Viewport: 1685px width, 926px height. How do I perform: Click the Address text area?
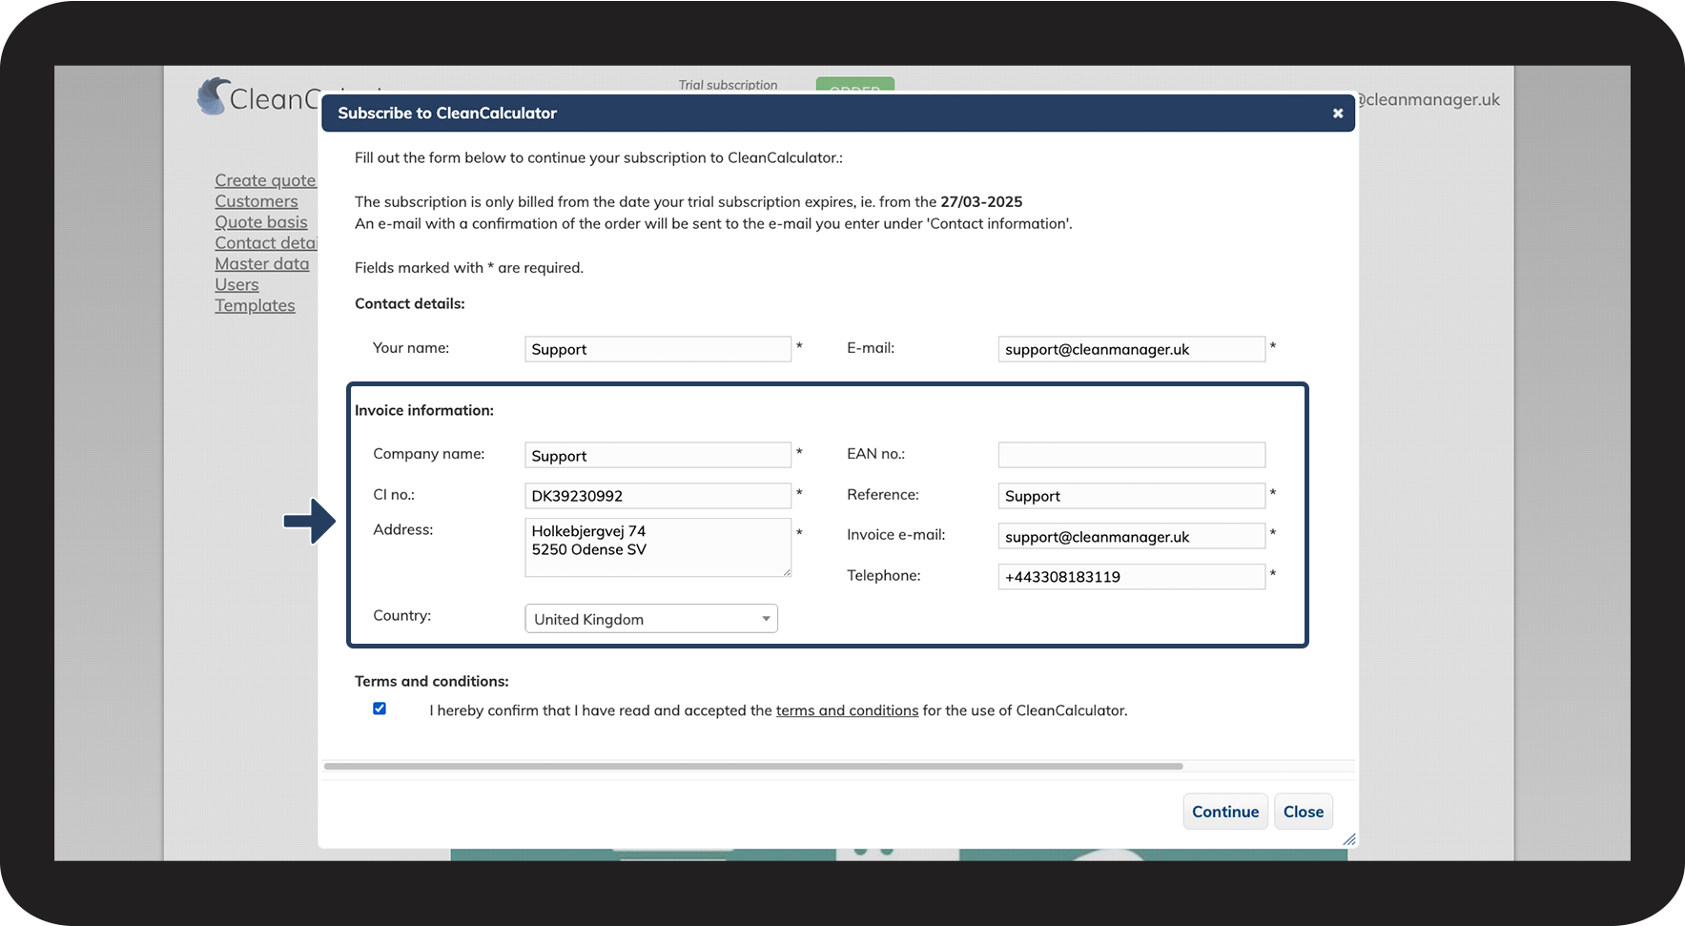click(657, 547)
